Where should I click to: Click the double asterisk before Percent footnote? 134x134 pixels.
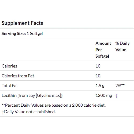[3, 104]
